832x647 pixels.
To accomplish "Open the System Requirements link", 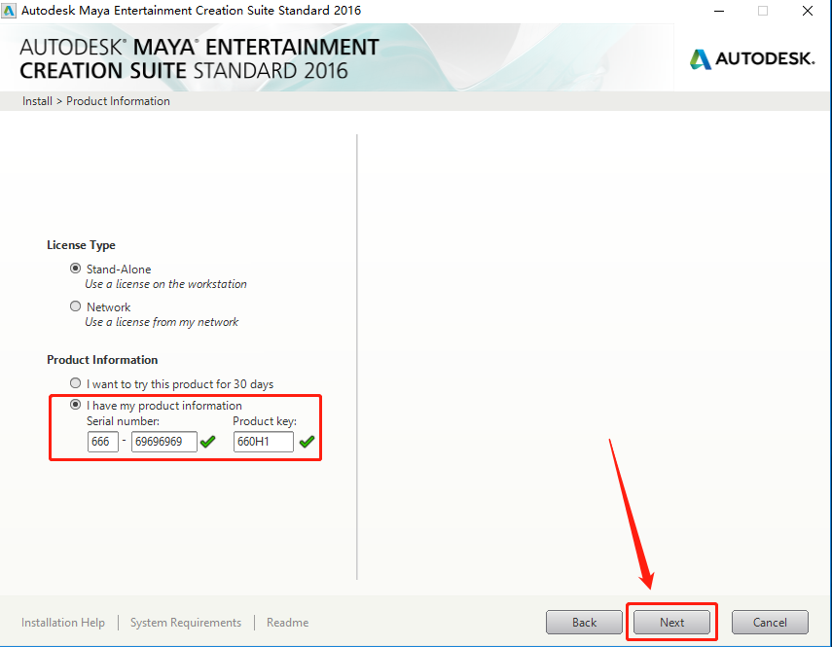I will (186, 622).
